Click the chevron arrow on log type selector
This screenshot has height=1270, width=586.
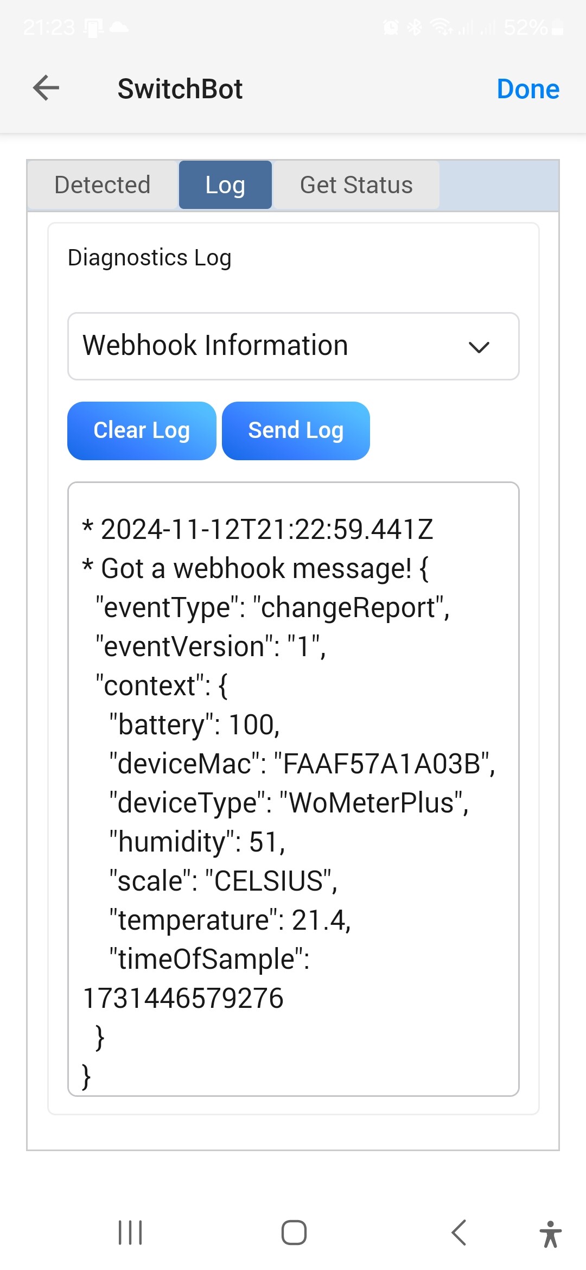(479, 347)
